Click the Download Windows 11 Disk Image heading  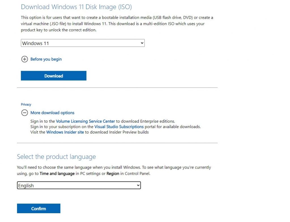[76, 7]
